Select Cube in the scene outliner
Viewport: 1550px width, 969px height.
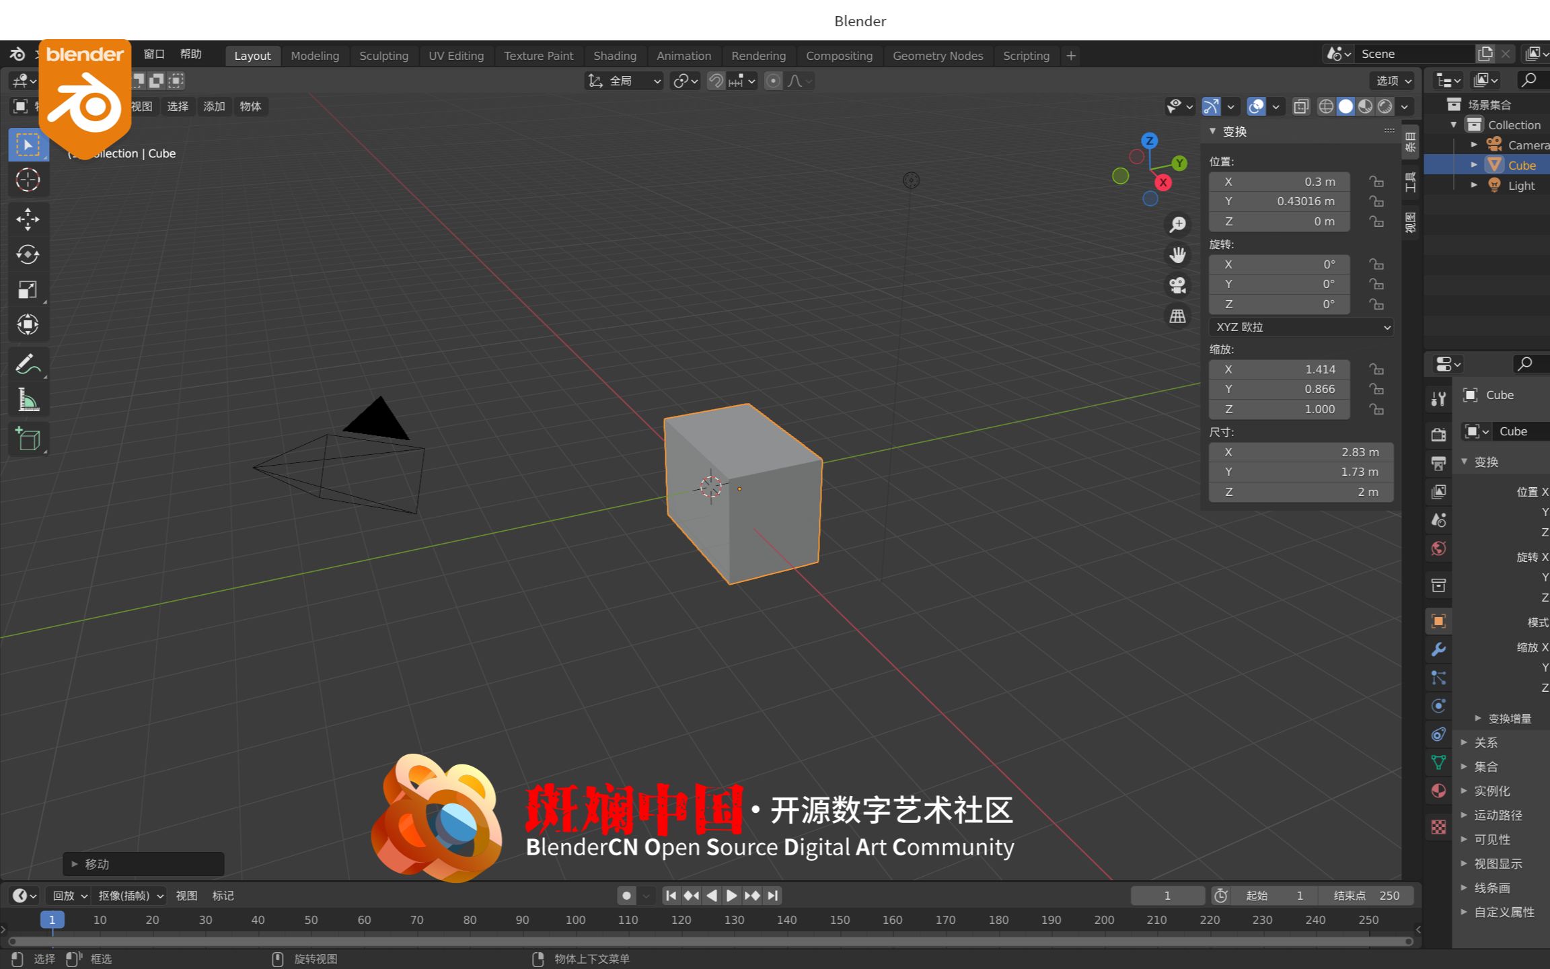point(1520,165)
